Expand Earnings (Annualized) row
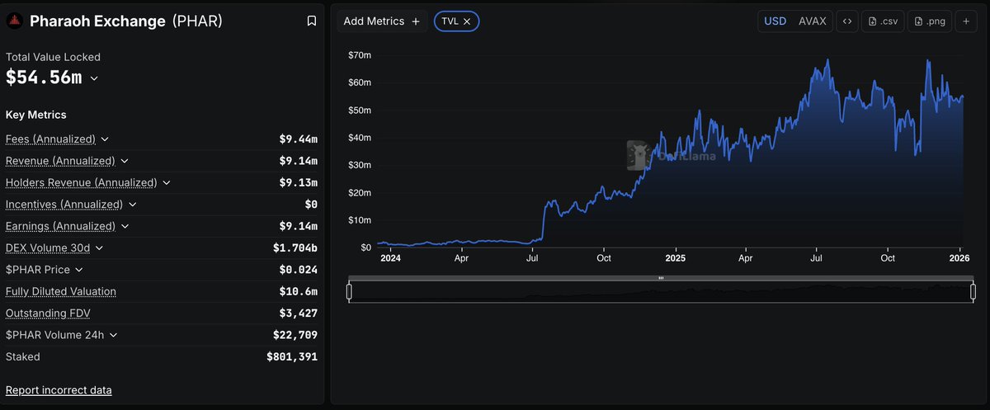 (x=125, y=226)
